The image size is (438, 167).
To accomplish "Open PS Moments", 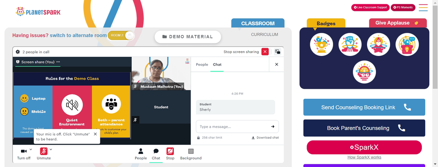I will (x=403, y=7).
